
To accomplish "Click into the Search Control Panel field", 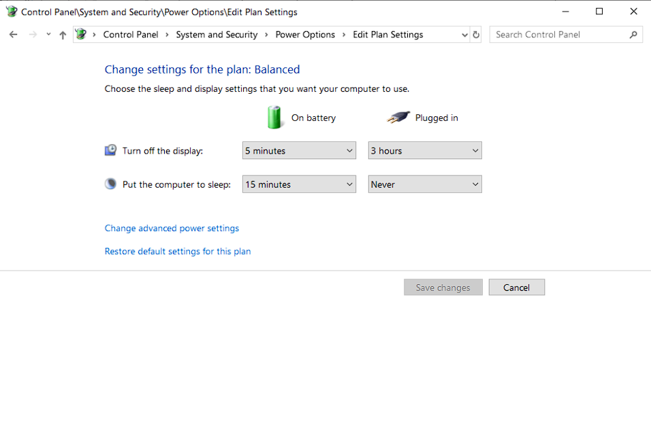I will tap(558, 35).
